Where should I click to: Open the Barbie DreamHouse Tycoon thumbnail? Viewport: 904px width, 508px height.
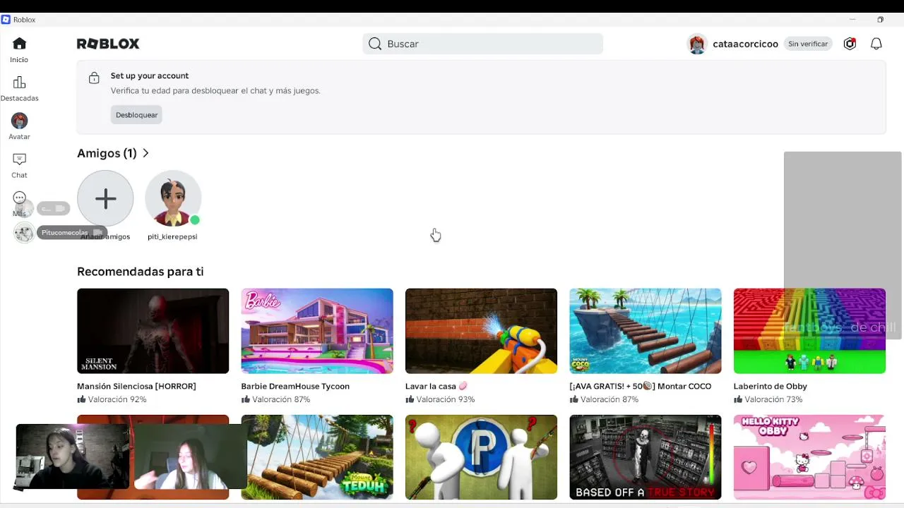[317, 331]
